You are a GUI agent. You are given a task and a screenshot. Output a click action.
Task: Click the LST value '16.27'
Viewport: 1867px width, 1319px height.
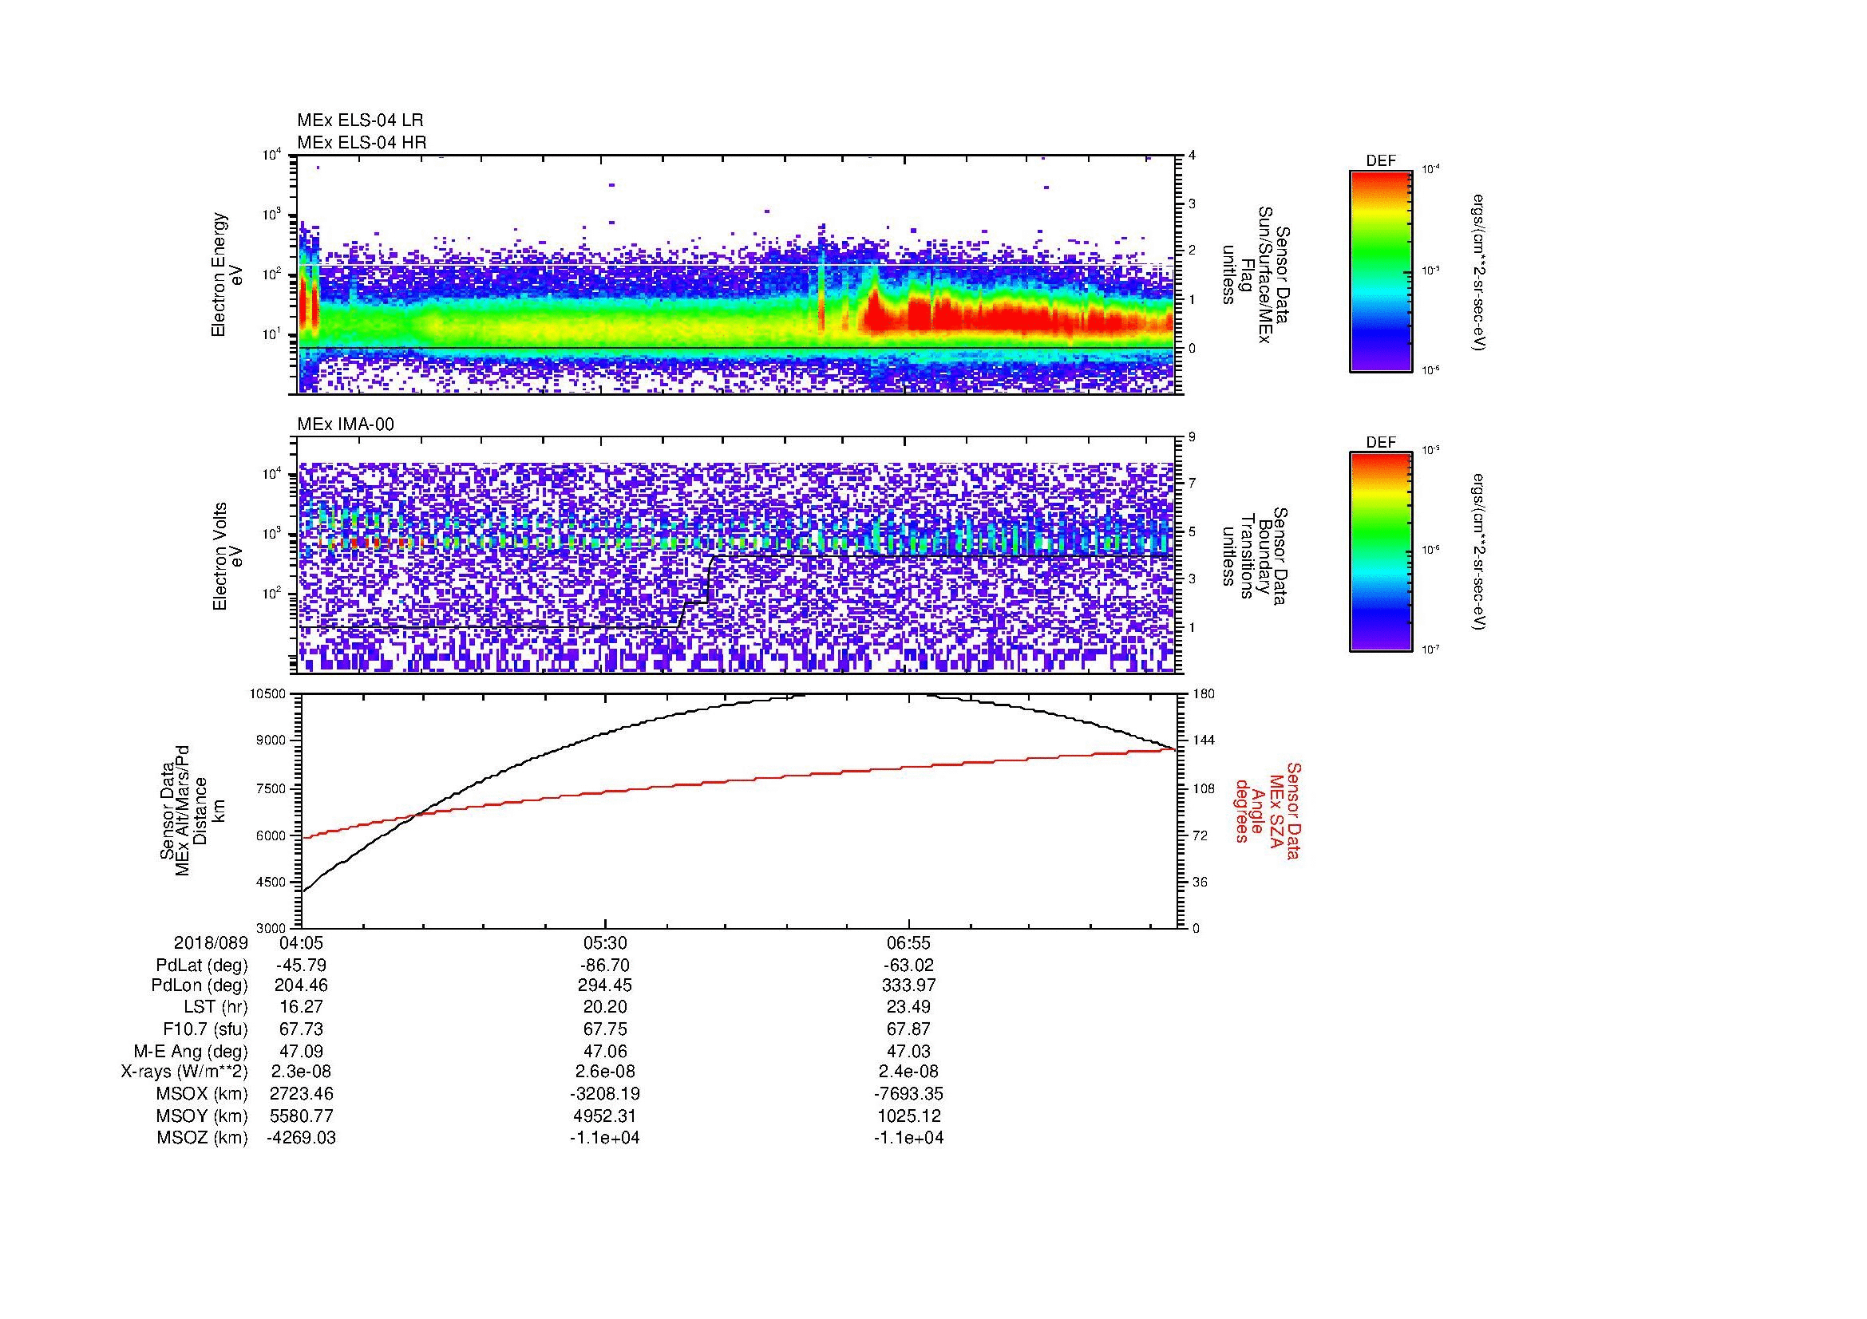tap(302, 1007)
